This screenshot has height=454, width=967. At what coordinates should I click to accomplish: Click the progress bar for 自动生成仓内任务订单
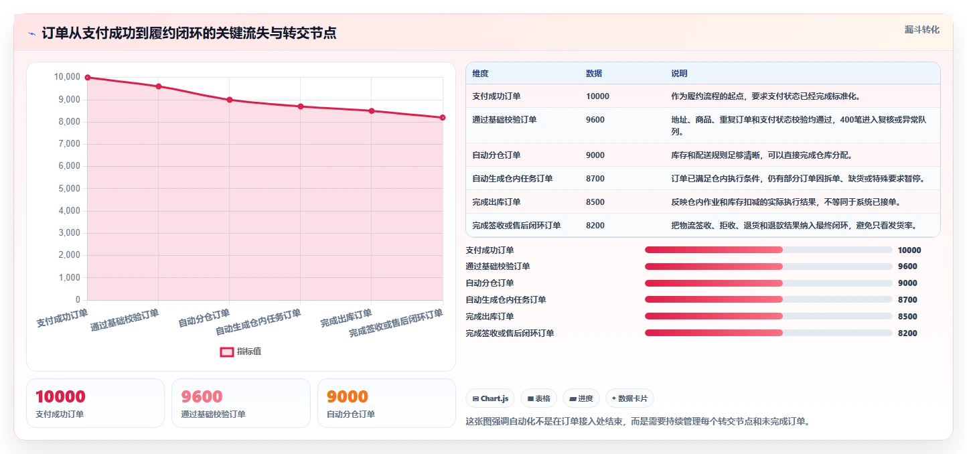769,300
